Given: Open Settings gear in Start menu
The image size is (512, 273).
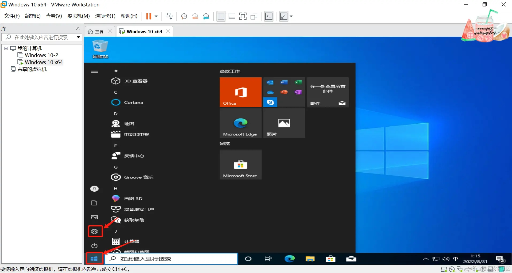Looking at the screenshot, I should click(x=95, y=231).
